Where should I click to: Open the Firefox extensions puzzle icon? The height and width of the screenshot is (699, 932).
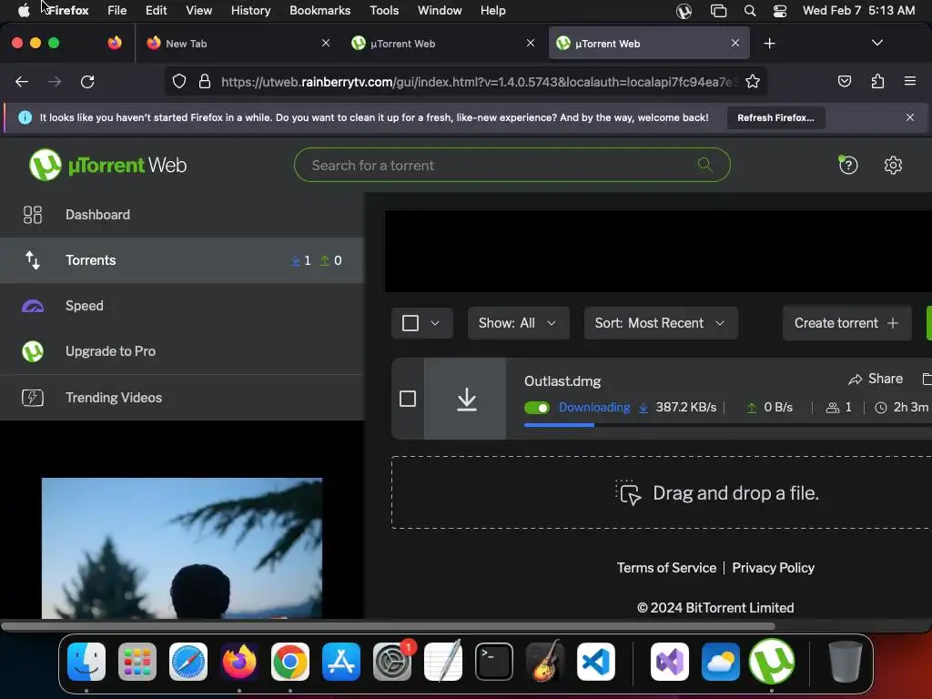pos(877,81)
